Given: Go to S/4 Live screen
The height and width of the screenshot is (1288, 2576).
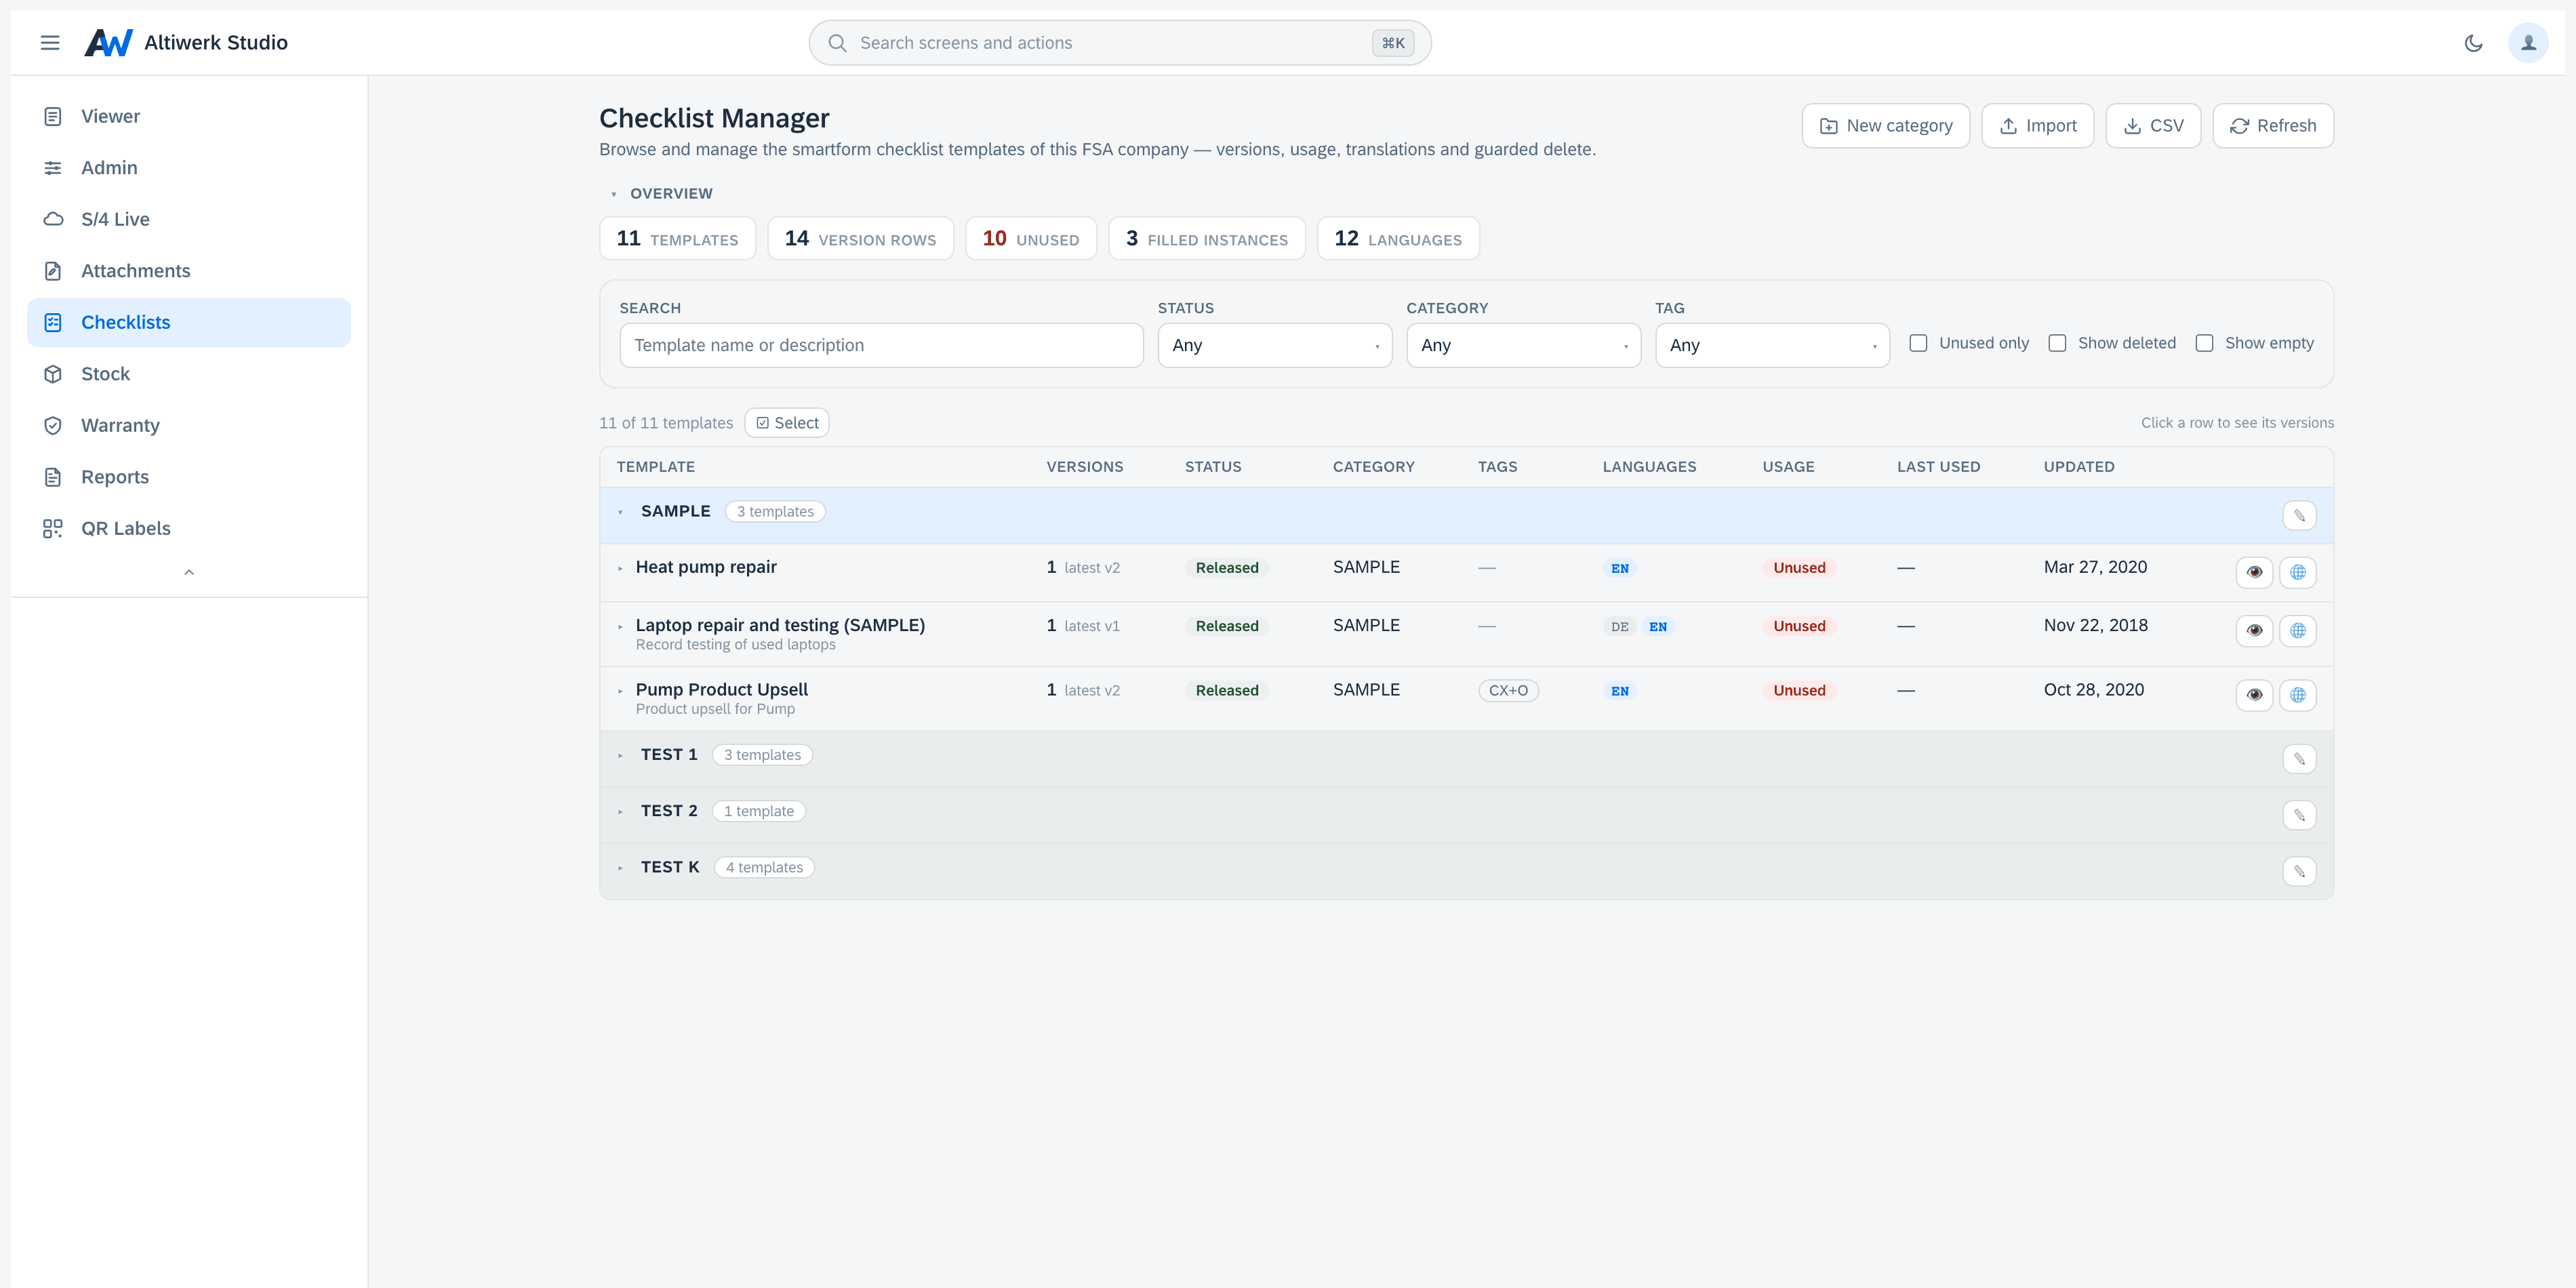Looking at the screenshot, I should (189, 219).
